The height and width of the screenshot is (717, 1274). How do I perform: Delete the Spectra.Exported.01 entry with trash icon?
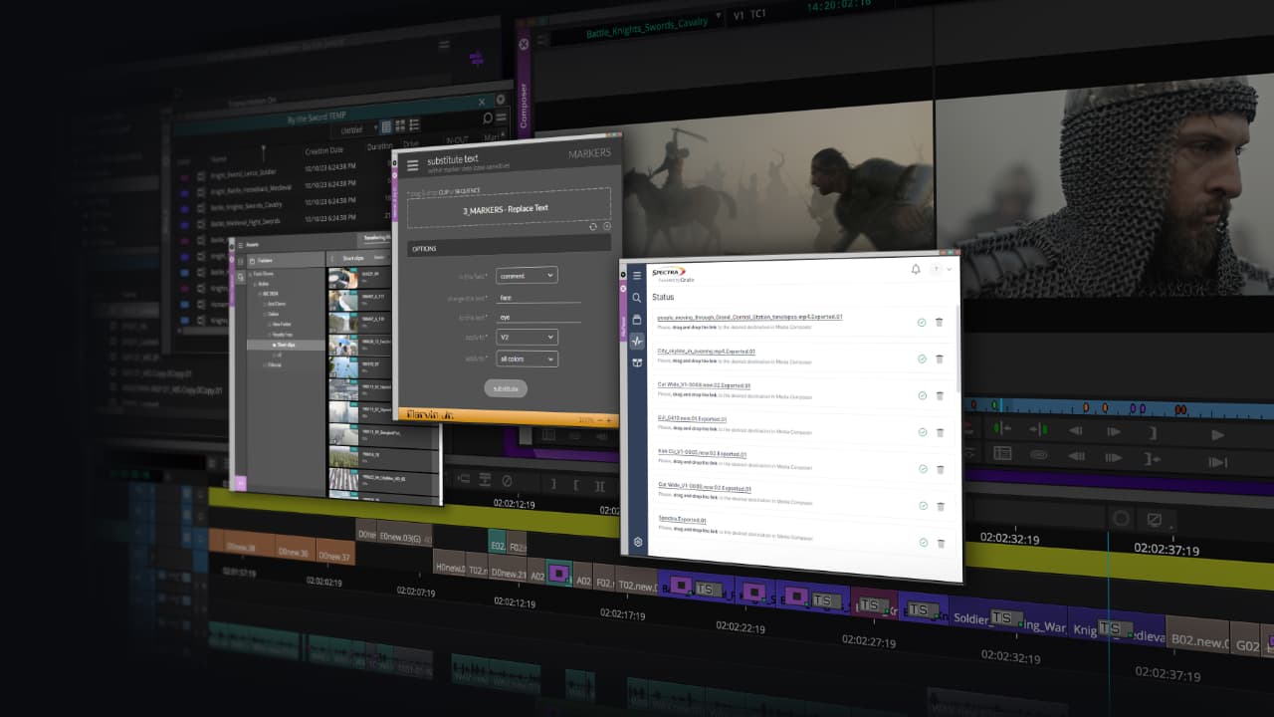click(x=941, y=544)
